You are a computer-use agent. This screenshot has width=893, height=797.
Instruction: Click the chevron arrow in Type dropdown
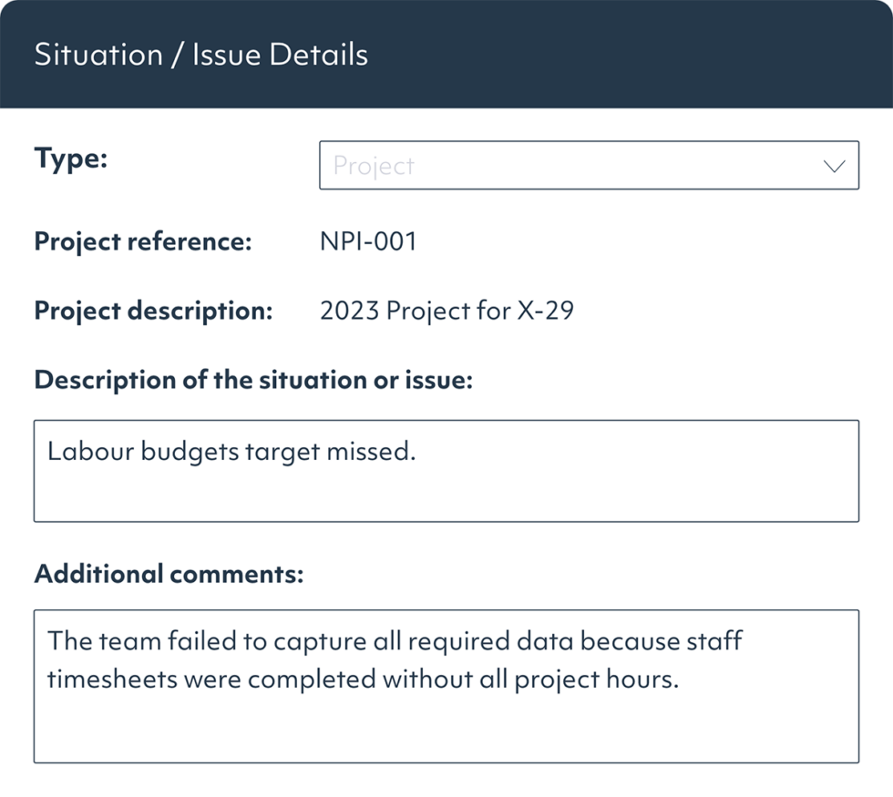pos(834,167)
